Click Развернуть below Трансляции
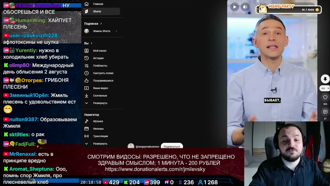The height and width of the screenshot is (186, 330). pyautogui.click(x=101, y=144)
